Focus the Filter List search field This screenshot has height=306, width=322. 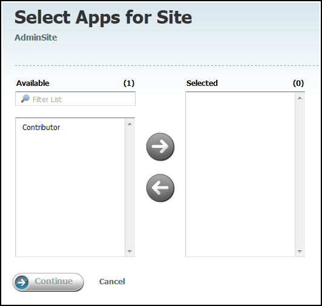click(x=76, y=99)
